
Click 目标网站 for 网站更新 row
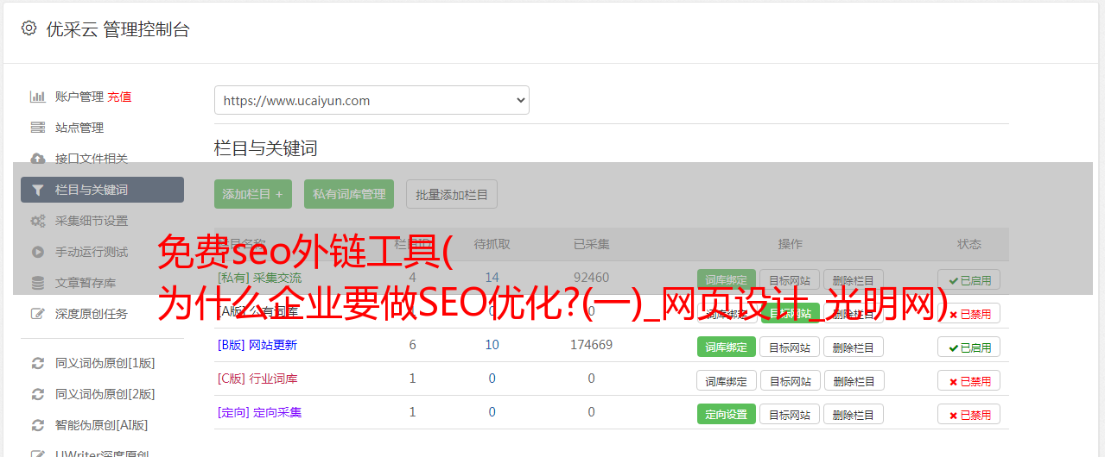click(x=790, y=347)
